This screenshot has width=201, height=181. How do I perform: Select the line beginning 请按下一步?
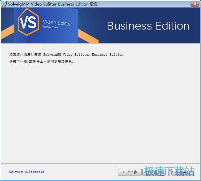41,62
